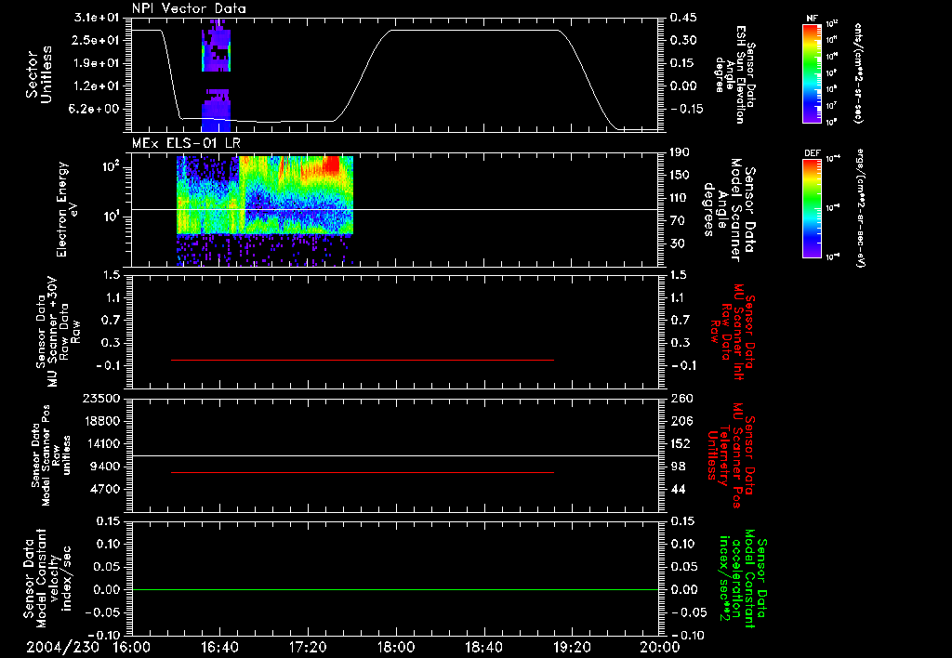The width and height of the screenshot is (952, 658).
Task: Select the "MU Scanner +30V Raw Data" axis label
Action: pyautogui.click(x=58, y=332)
